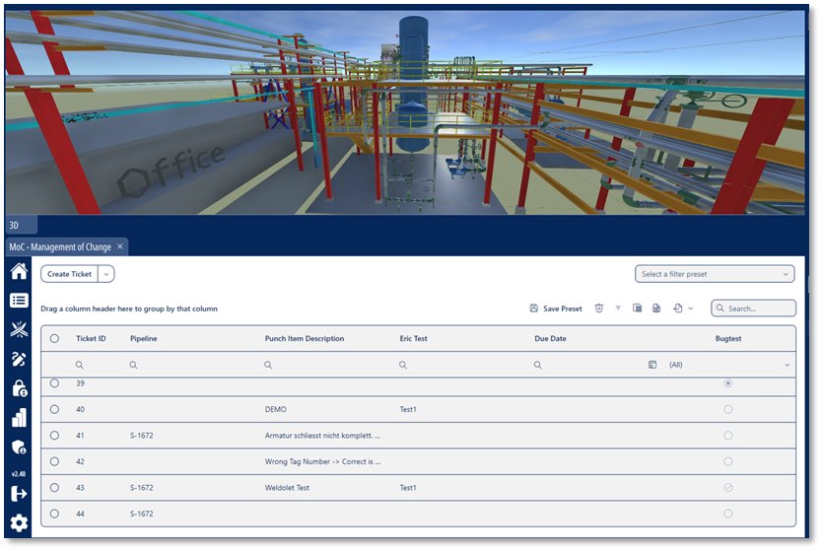Click the Ticket ID filter magnifier icon

click(79, 365)
